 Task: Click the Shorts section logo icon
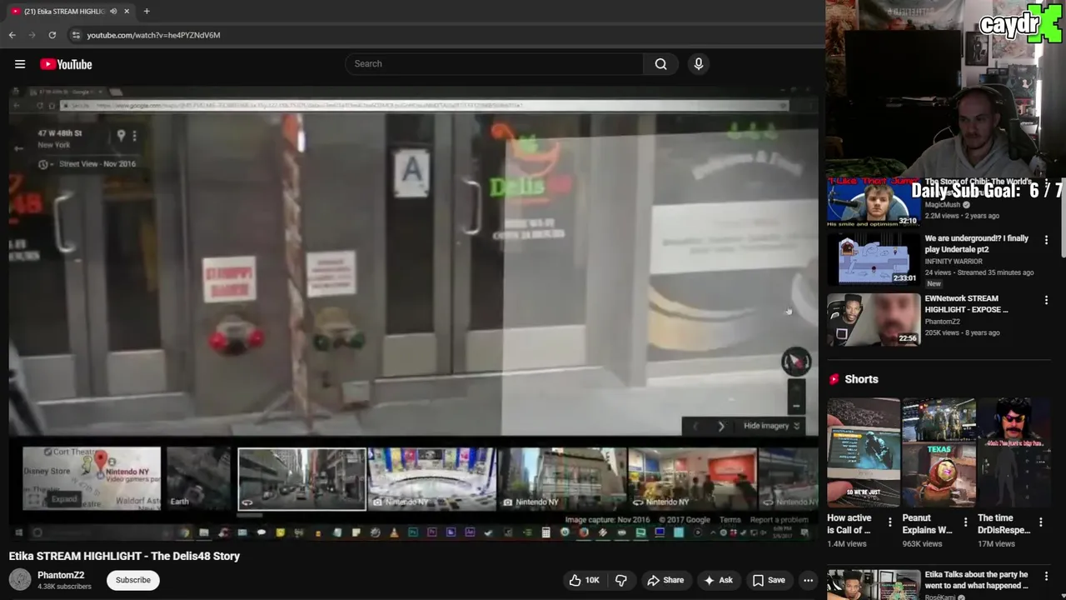(834, 379)
